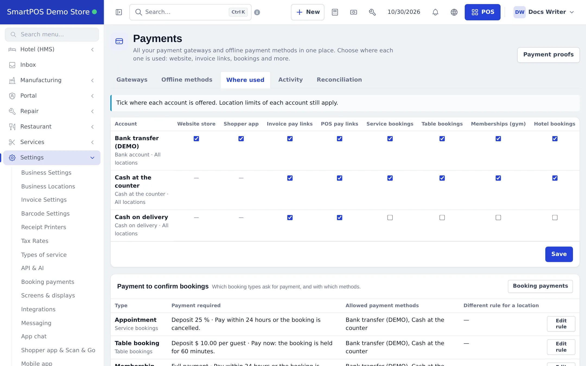Open the Activity tab
The height and width of the screenshot is (366, 586).
point(291,80)
